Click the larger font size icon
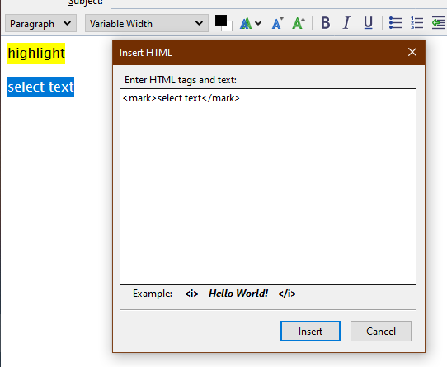Screen dimensions: 447x367 tap(299, 23)
